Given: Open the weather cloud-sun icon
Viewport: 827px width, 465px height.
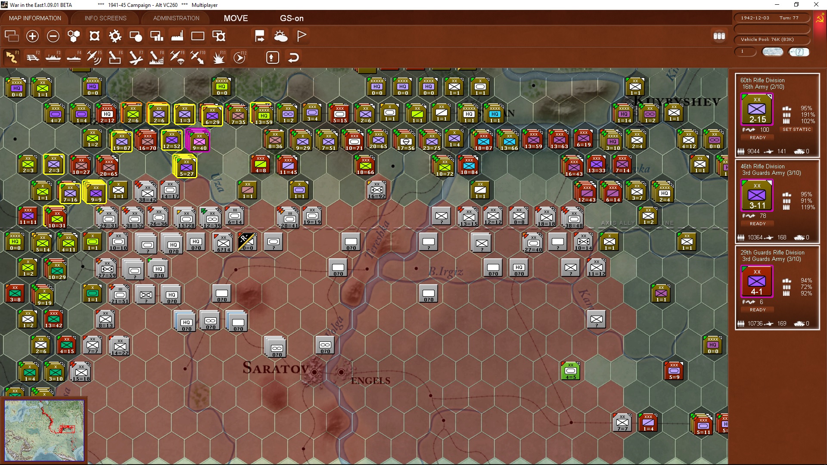Looking at the screenshot, I should [281, 36].
